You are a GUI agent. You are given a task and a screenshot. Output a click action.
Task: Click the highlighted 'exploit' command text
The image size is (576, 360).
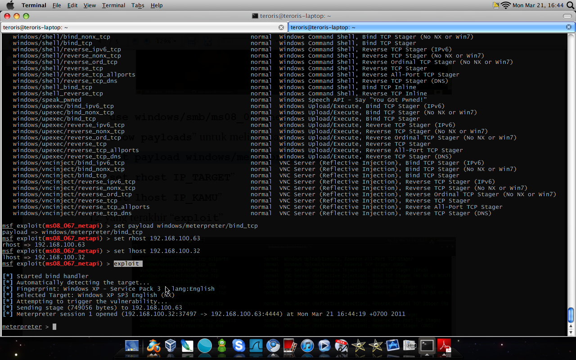click(x=128, y=264)
